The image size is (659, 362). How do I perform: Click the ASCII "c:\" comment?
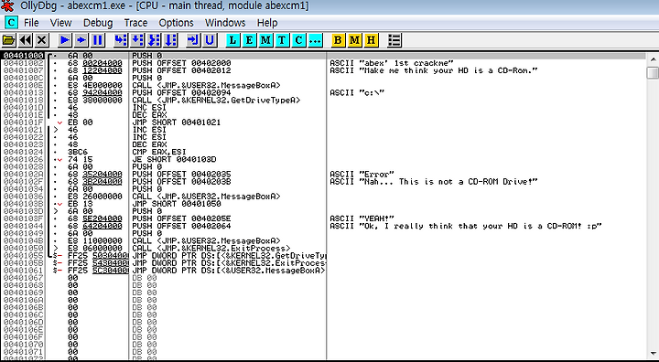pos(357,92)
